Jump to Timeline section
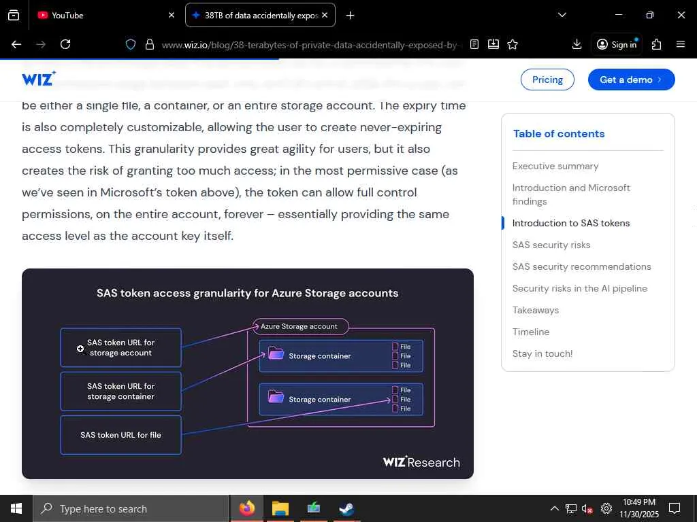This screenshot has height=522, width=697. [x=531, y=332]
